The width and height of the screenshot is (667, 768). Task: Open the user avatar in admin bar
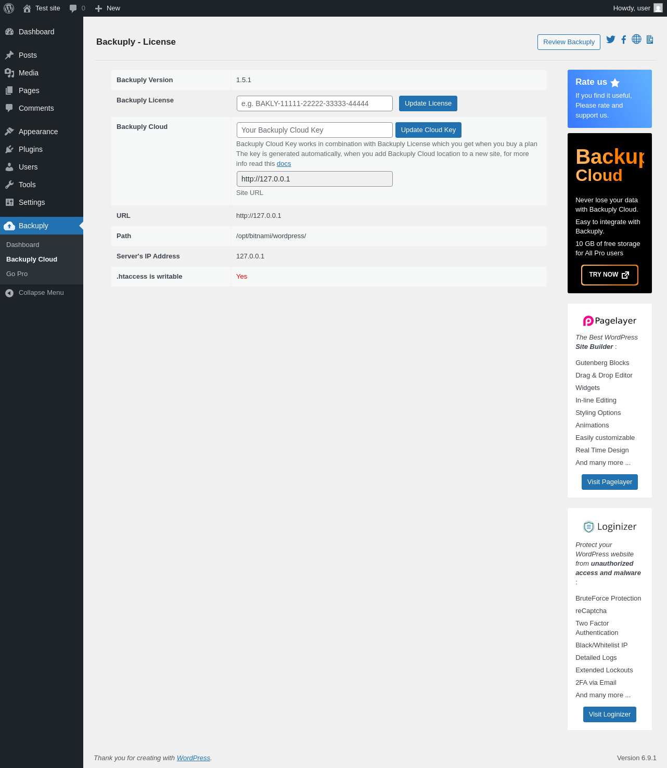click(x=658, y=8)
